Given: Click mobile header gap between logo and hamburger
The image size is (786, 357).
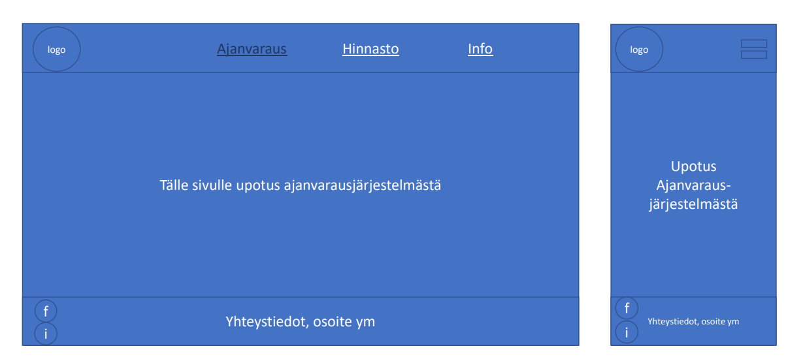Looking at the screenshot, I should pos(701,49).
